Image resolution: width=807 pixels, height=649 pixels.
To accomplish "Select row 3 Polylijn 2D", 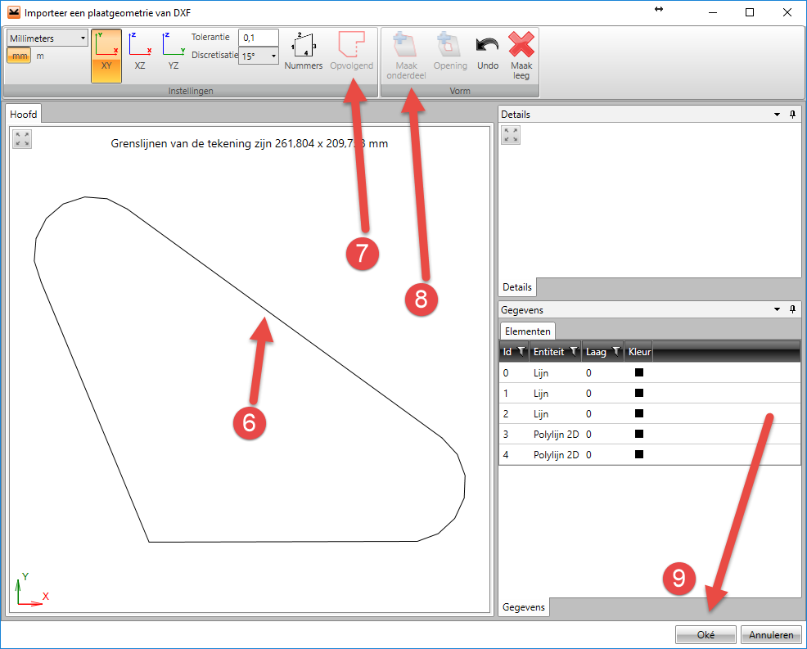I will pyautogui.click(x=650, y=435).
